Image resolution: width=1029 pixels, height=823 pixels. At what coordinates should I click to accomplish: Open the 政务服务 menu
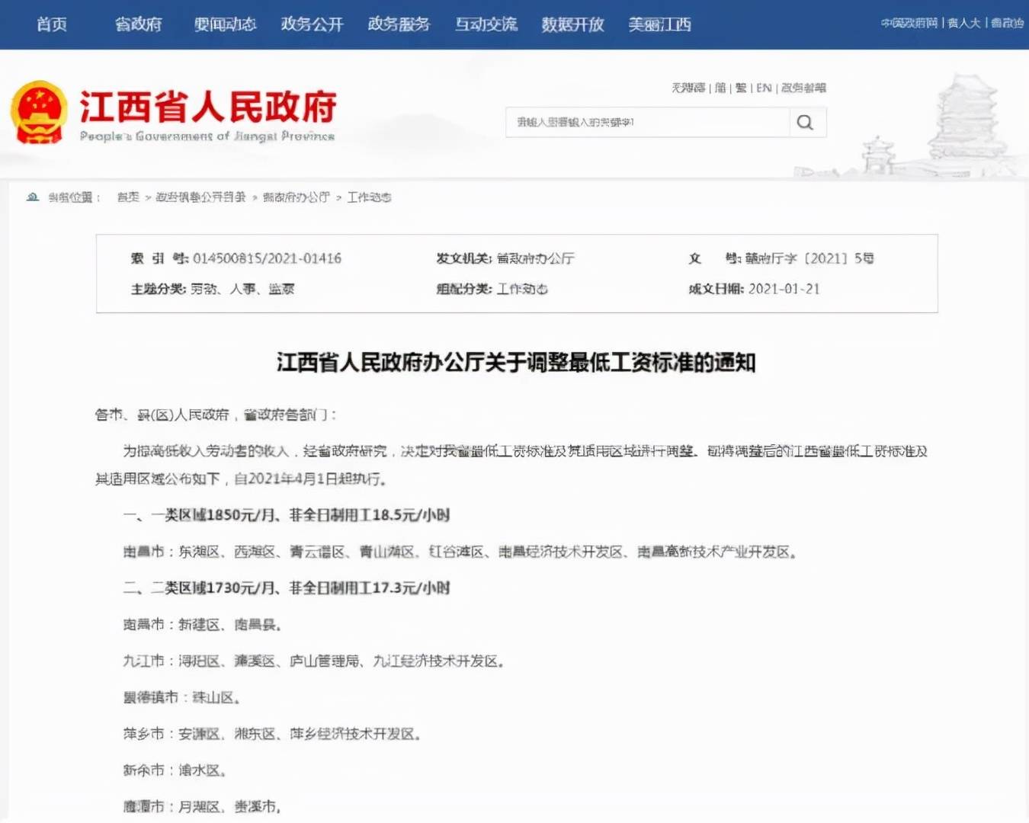[x=399, y=24]
